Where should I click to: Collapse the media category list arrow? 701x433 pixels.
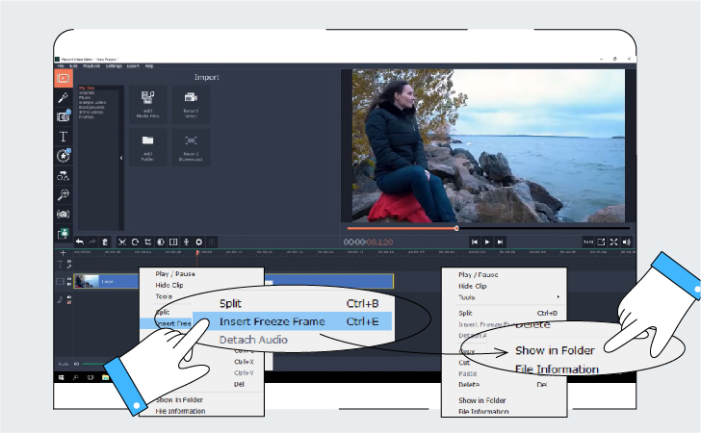tap(121, 158)
